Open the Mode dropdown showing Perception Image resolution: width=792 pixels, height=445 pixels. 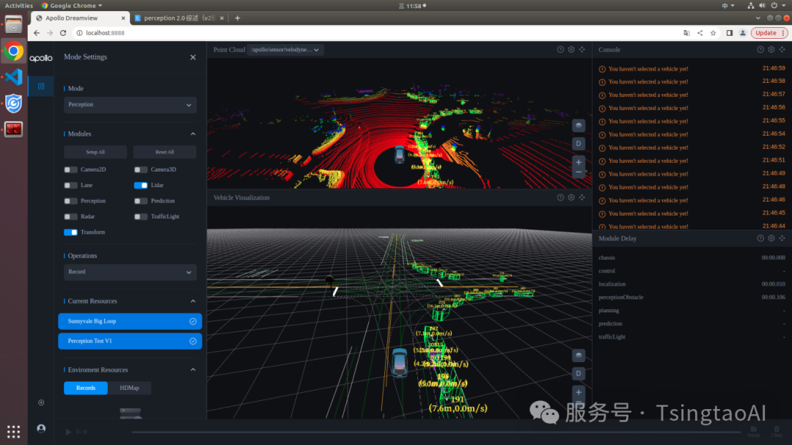coord(130,105)
